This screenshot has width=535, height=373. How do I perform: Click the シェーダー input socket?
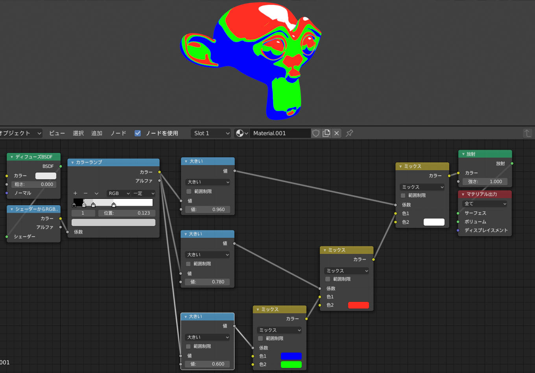click(x=7, y=237)
